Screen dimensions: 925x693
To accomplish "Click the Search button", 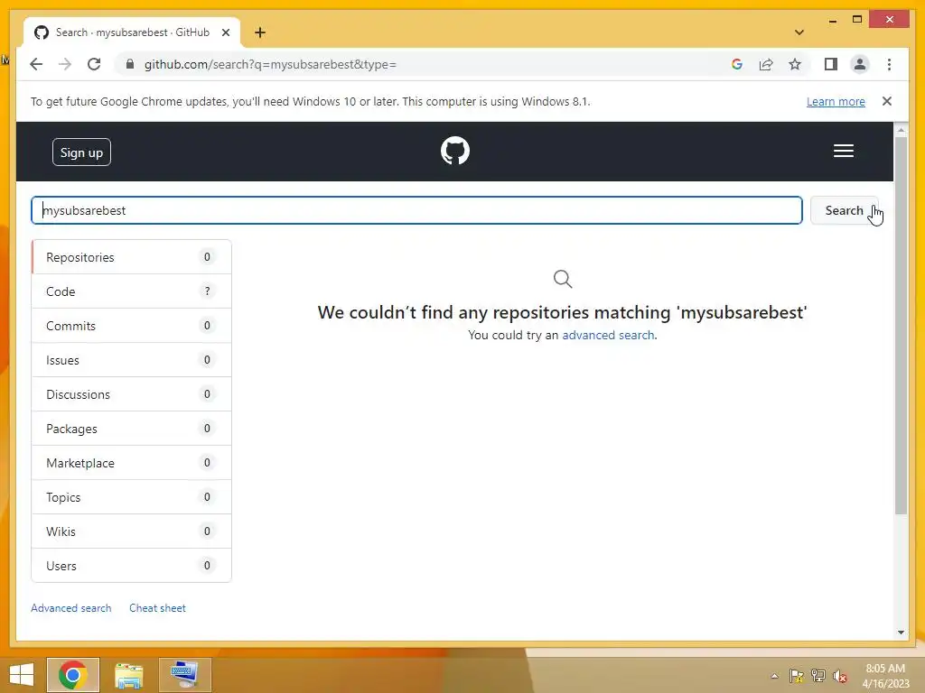I will (x=844, y=210).
